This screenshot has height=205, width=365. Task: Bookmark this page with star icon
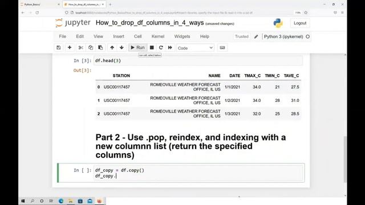[306, 13]
